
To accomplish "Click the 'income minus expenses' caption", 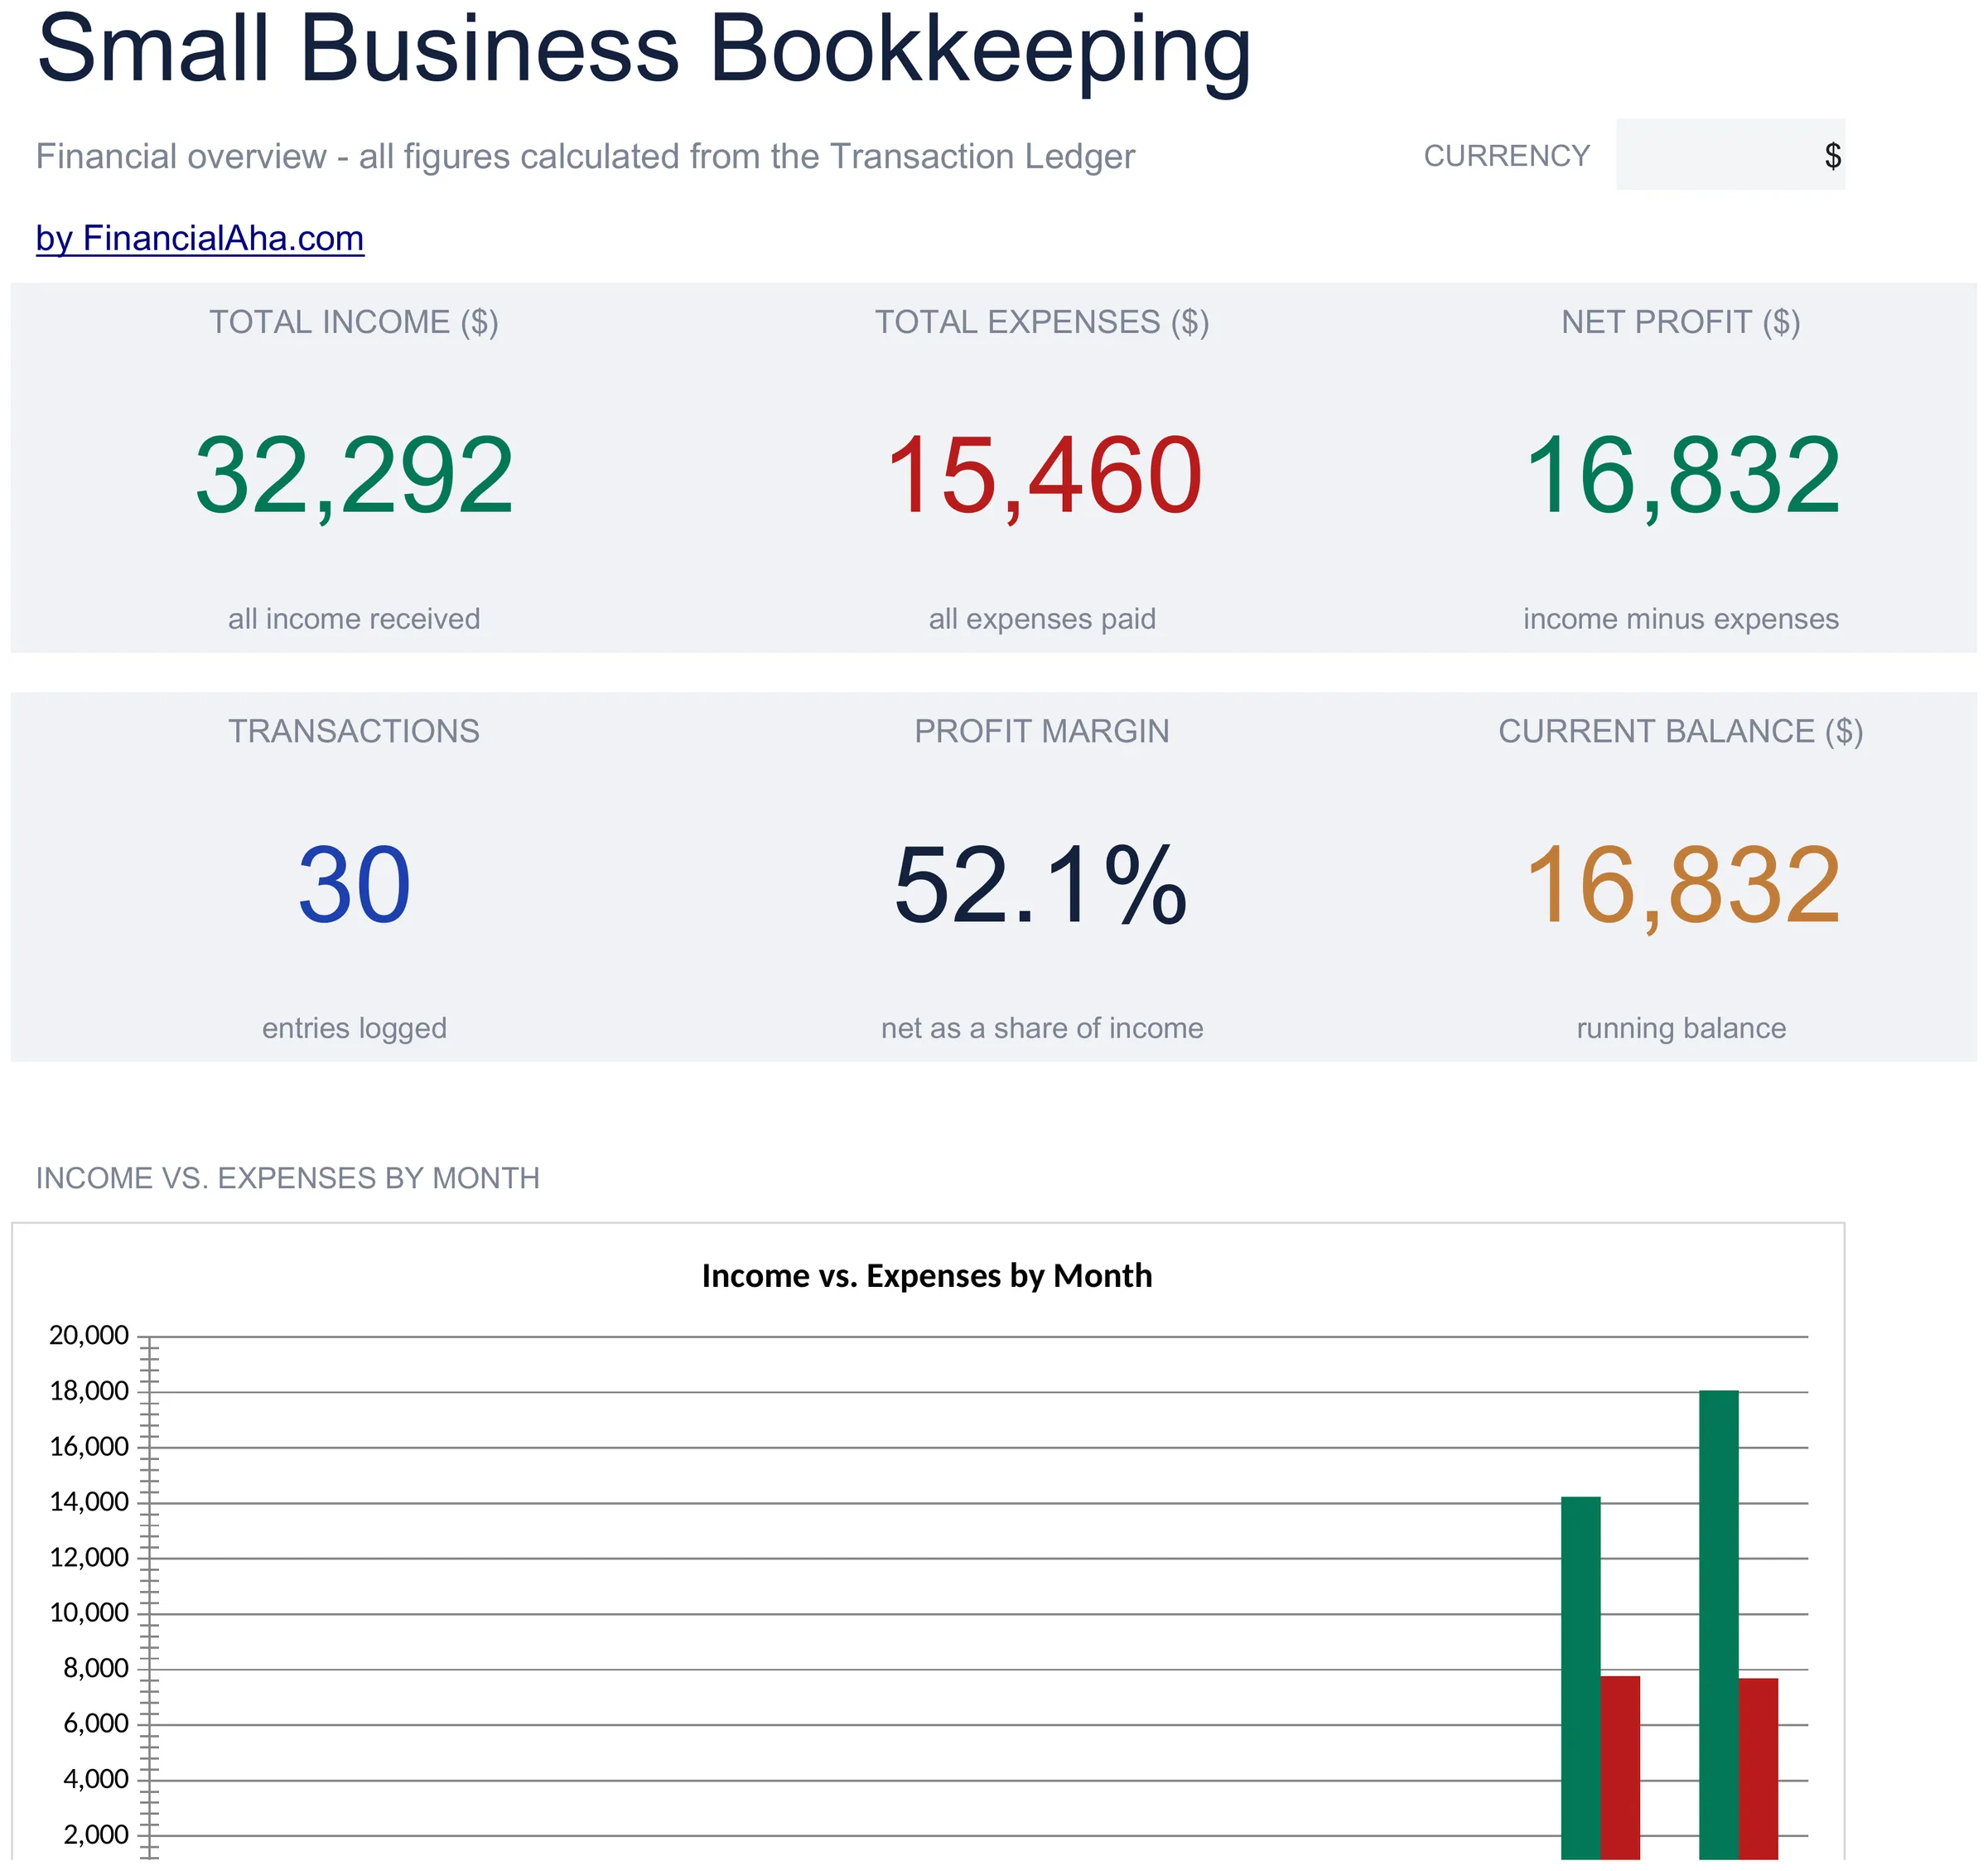I will pyautogui.click(x=1681, y=618).
